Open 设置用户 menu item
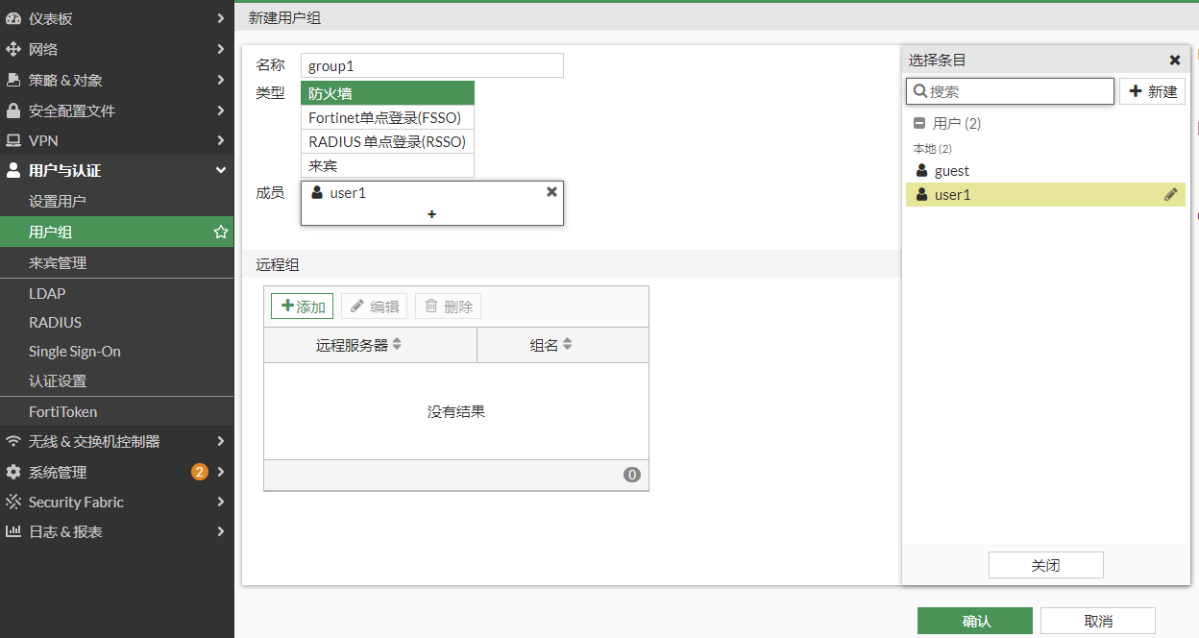 (117, 201)
